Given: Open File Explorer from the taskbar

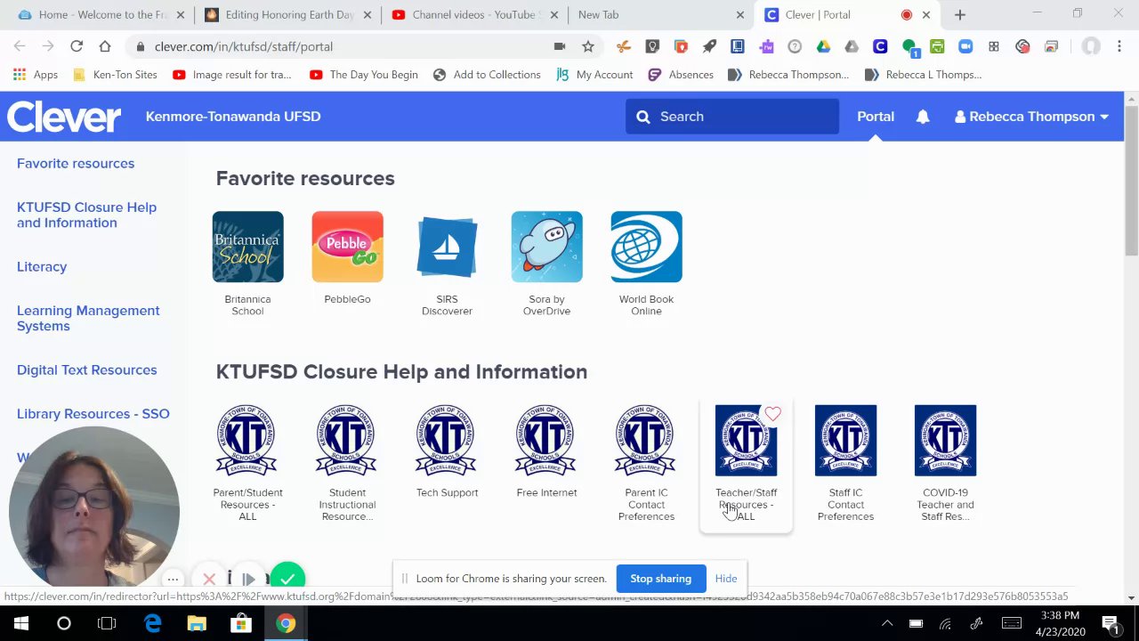Looking at the screenshot, I should (x=197, y=623).
